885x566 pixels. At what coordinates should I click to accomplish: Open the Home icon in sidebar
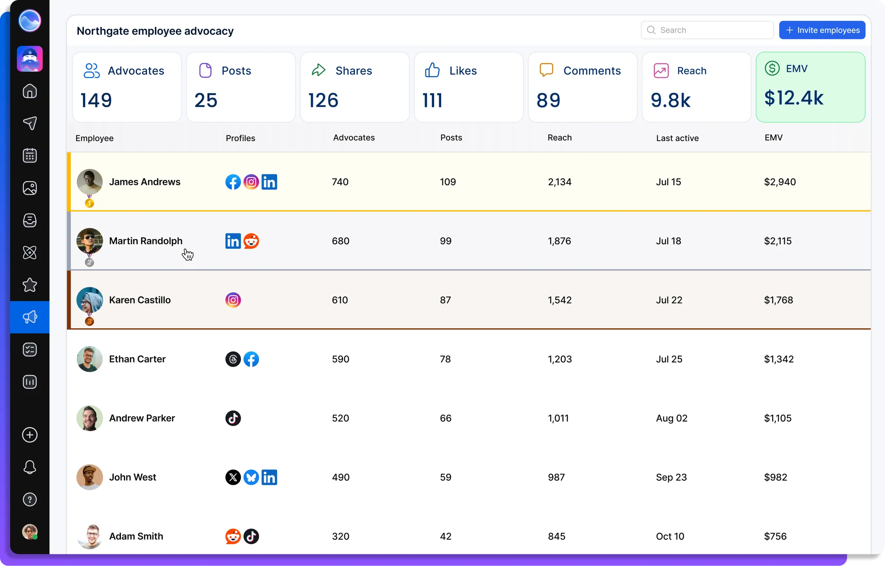pos(30,91)
